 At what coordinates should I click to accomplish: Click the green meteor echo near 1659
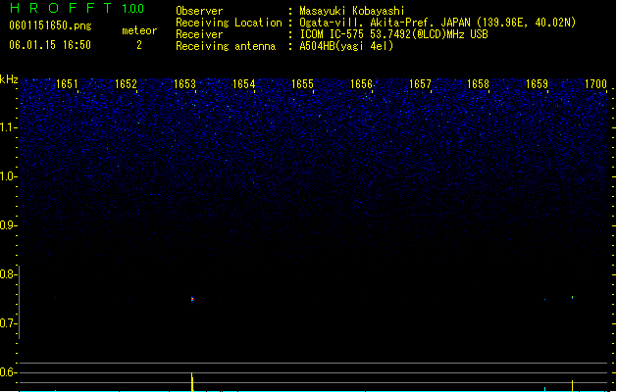coord(572,297)
